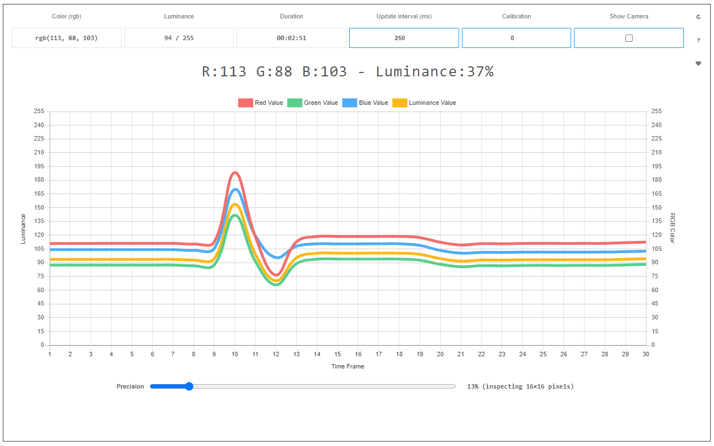Toggle Luminance Value series in legend
714x446 pixels.
coord(424,103)
